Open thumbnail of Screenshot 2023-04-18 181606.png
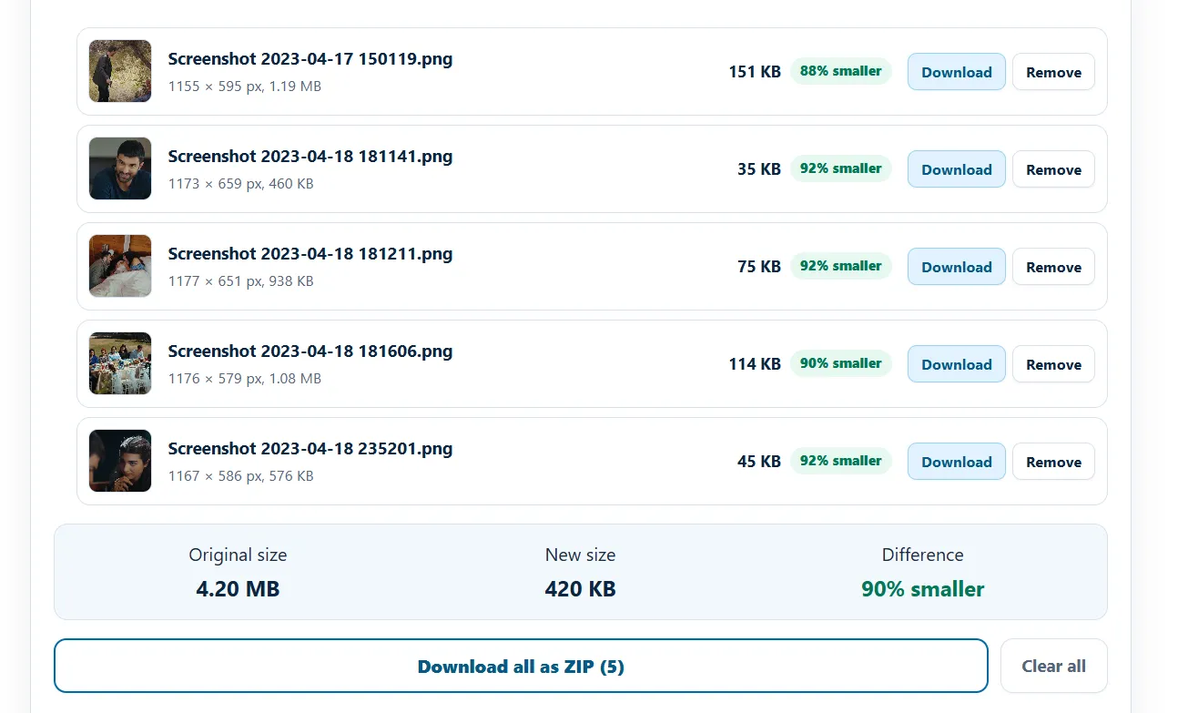The height and width of the screenshot is (713, 1188). tap(120, 363)
